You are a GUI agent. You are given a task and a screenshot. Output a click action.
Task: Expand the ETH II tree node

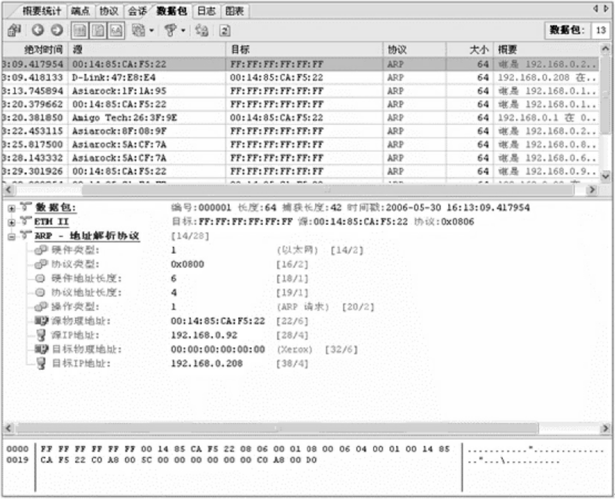(12, 222)
